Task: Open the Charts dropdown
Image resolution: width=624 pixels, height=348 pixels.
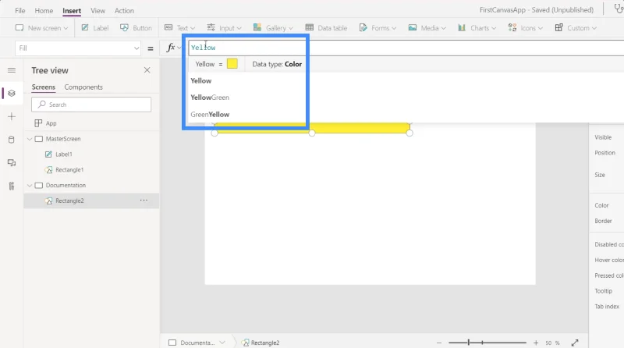Action: (x=477, y=28)
